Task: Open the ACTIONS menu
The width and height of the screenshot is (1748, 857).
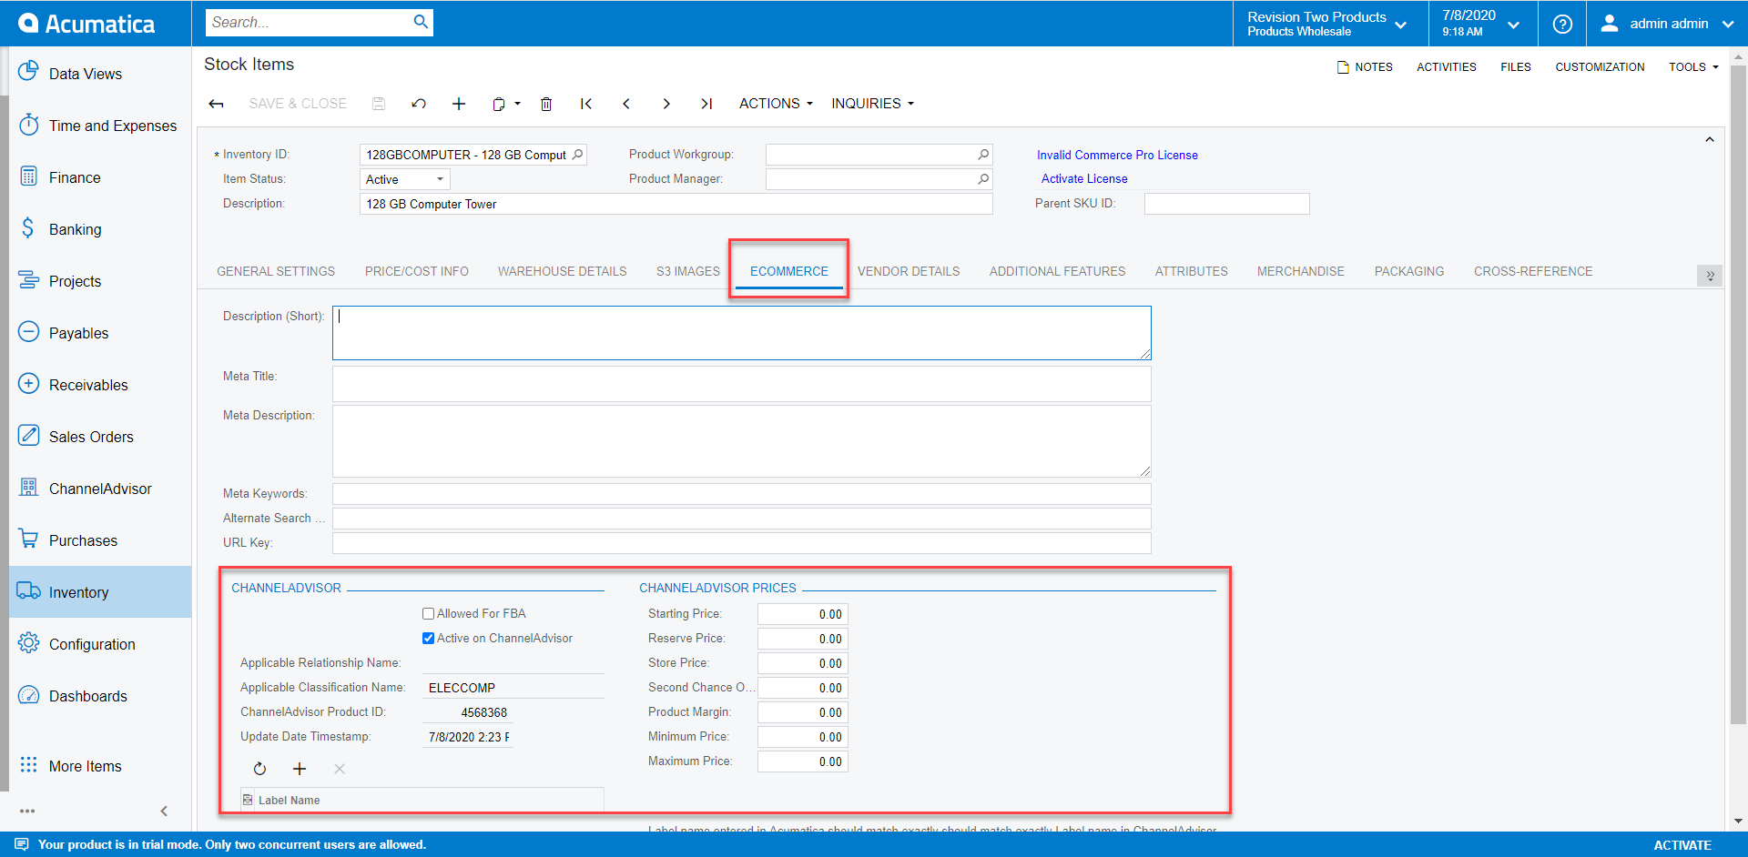Action: click(776, 104)
